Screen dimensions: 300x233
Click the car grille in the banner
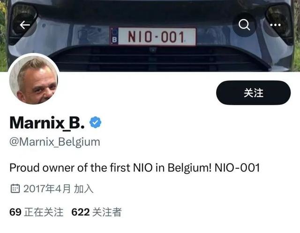tap(153, 59)
